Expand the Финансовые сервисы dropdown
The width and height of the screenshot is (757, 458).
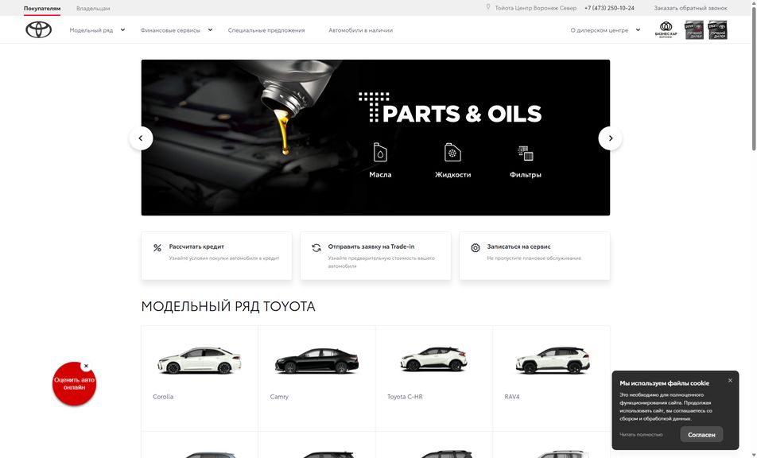pyautogui.click(x=177, y=30)
